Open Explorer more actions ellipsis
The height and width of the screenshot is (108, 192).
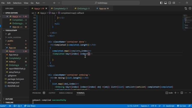(x=25, y=8)
